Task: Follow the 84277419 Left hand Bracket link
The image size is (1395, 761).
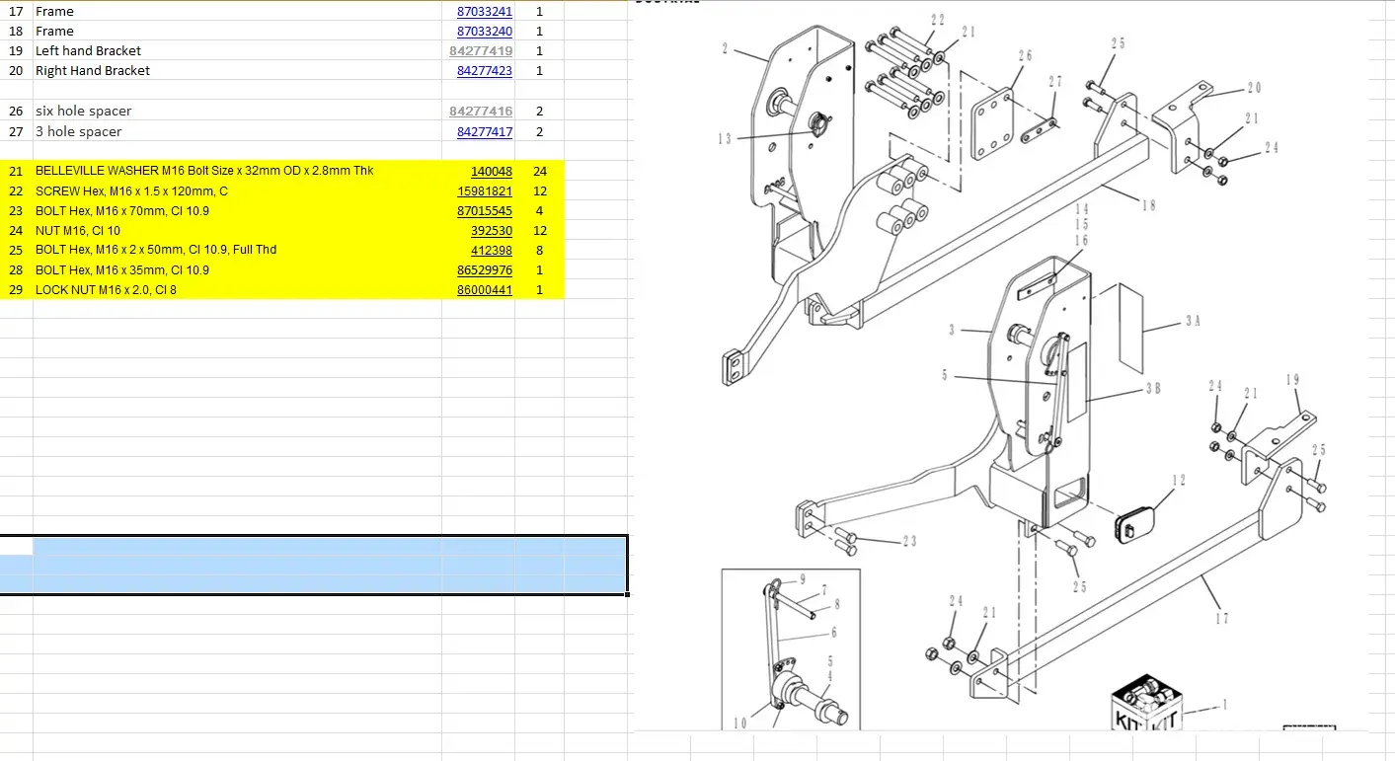Action: 481,51
